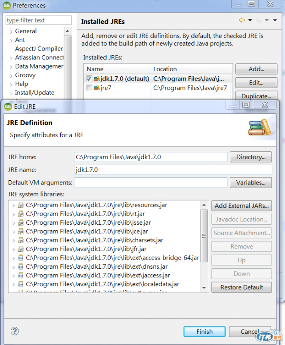Select AspectJ Compiler in preferences tree

[x=39, y=49]
